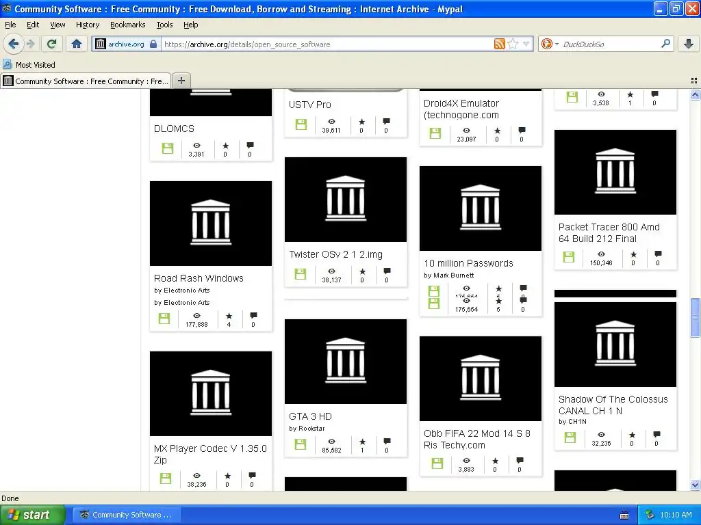
Task: Click the Community Software taskbar button
Action: (127, 515)
